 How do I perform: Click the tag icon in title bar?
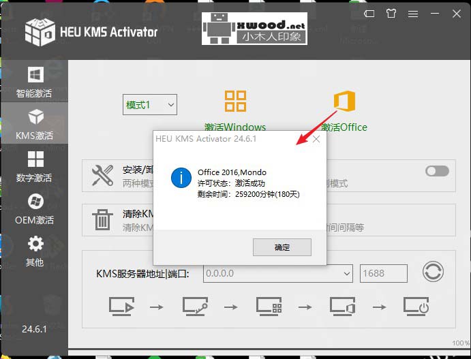point(369,14)
